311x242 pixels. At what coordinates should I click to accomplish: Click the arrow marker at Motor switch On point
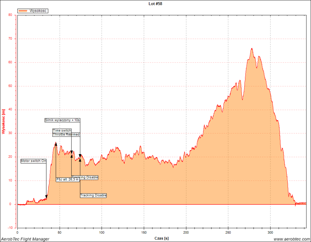pos(46,197)
